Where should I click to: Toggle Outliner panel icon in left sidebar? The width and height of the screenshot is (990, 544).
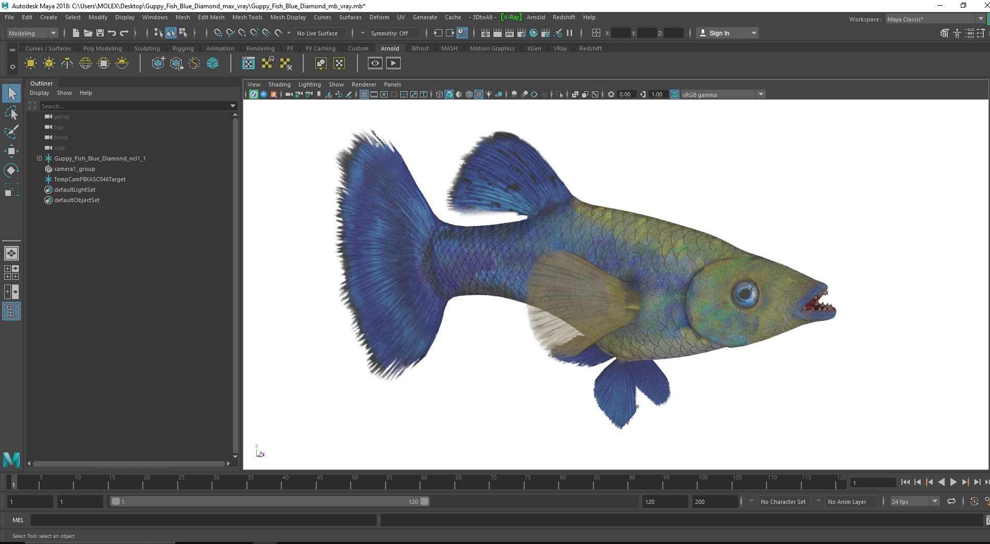pos(11,312)
